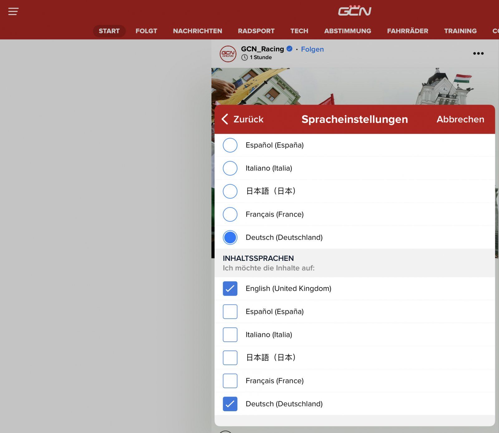This screenshot has width=499, height=433.
Task: Uncheck English (United Kingdom) content language
Action: (x=230, y=289)
